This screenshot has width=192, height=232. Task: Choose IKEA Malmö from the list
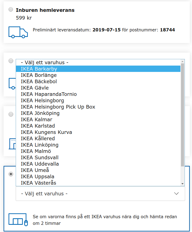click(98, 151)
